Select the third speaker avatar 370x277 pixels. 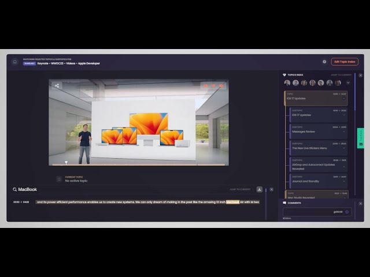304,83
